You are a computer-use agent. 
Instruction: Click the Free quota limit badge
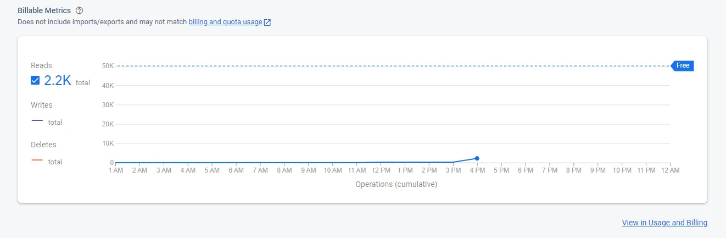click(x=683, y=65)
